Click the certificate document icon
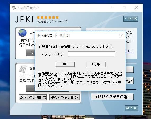Viewport: 151px width, 119px height. pos(23,69)
